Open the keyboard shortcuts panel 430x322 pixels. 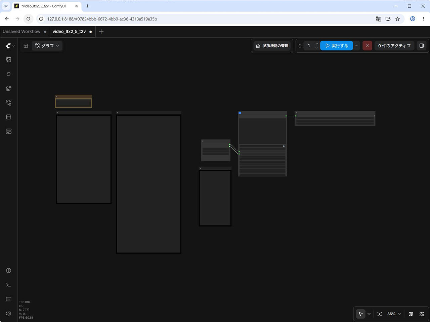(x=9, y=299)
